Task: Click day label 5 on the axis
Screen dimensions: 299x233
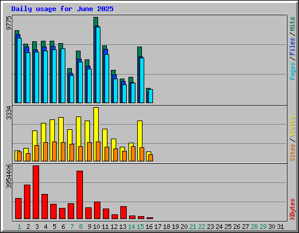Action: [54, 227]
